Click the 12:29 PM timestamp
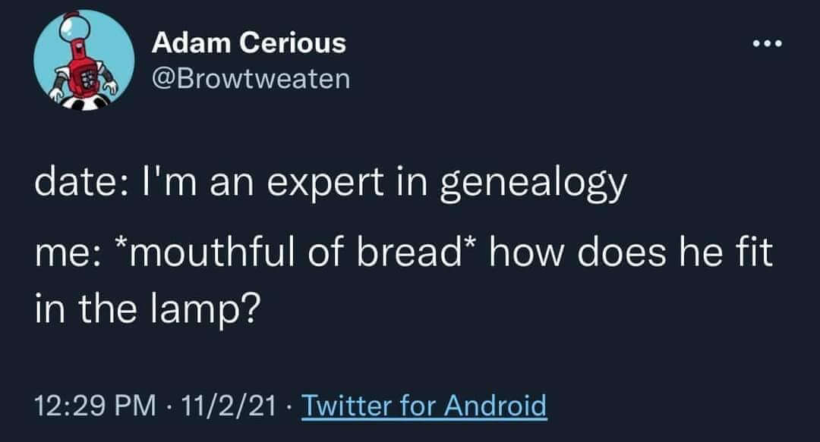820x442 pixels. 90,406
